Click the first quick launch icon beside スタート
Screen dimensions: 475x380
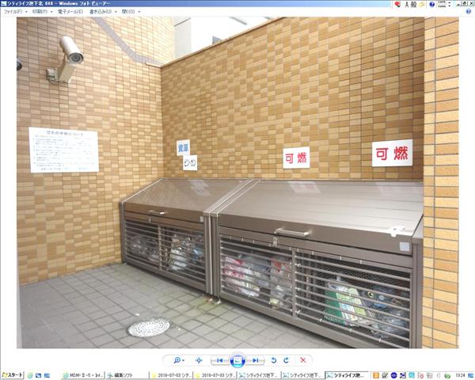(30, 375)
